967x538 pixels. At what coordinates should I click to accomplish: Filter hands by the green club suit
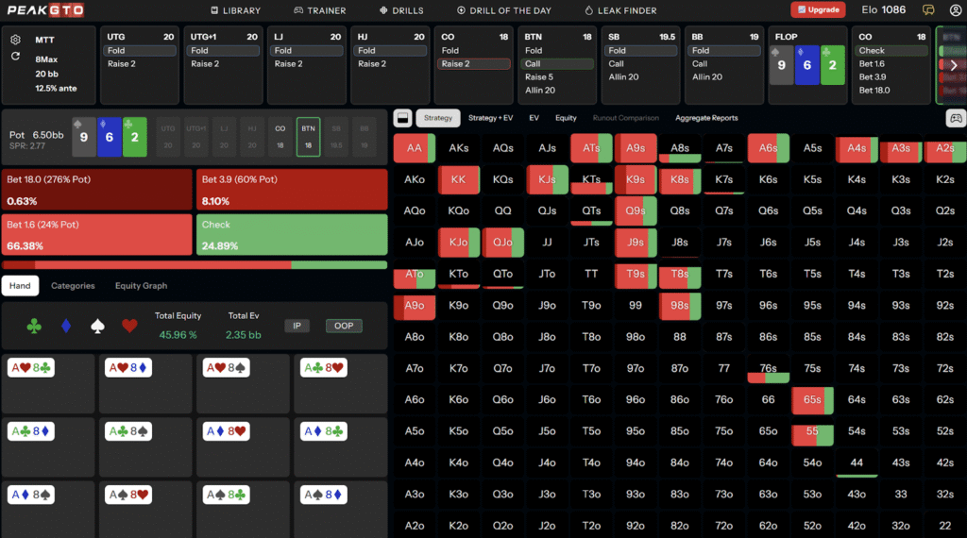coord(34,326)
